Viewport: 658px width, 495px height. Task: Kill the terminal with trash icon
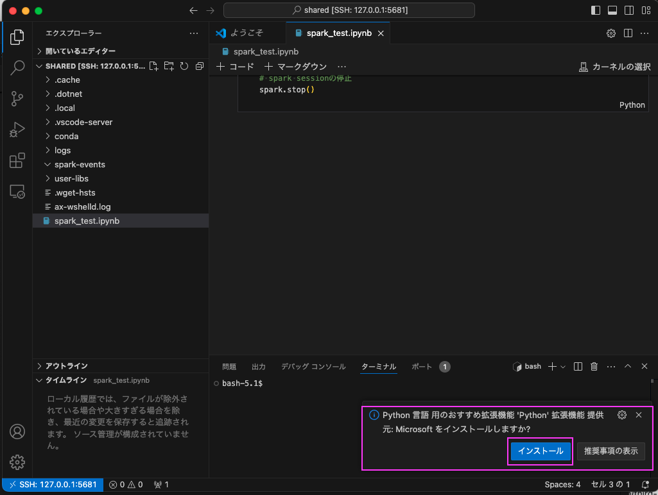click(594, 366)
